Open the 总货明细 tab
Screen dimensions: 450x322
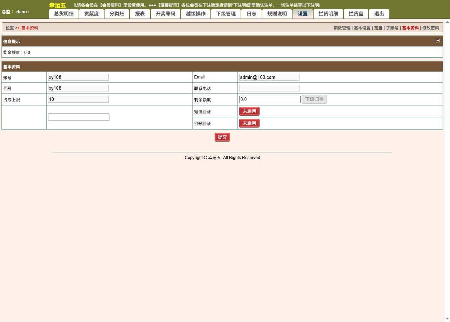(x=64, y=14)
